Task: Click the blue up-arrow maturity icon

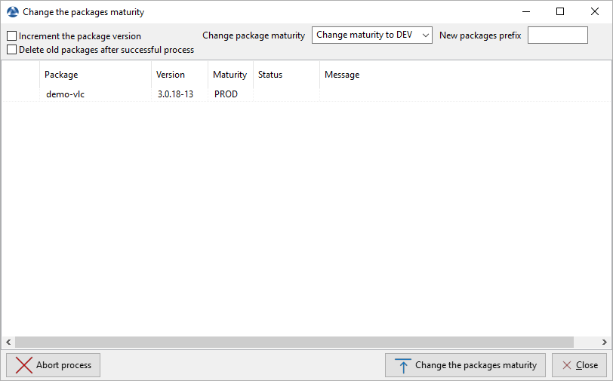Action: coord(402,366)
